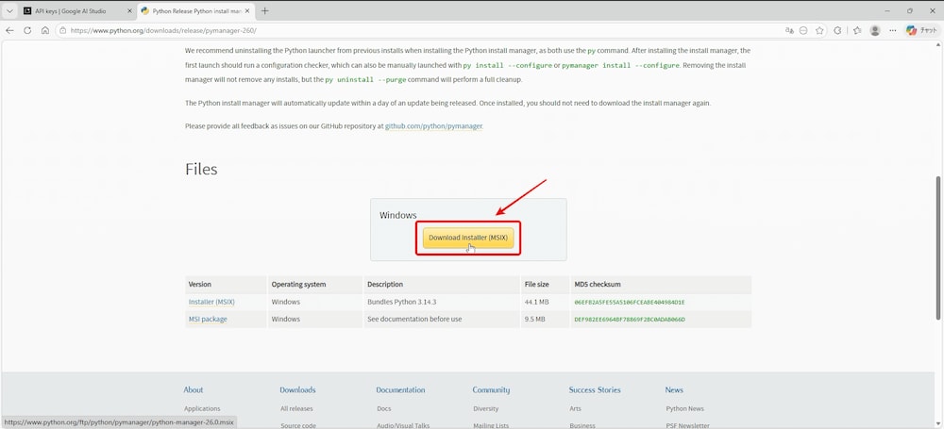944x429 pixels.
Task: Reload the page with the refresh icon
Action: pos(27,30)
